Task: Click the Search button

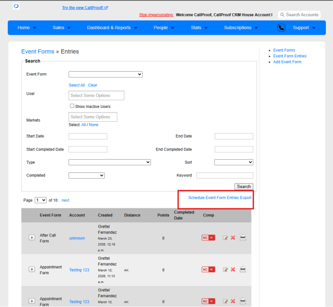Action: tap(244, 187)
